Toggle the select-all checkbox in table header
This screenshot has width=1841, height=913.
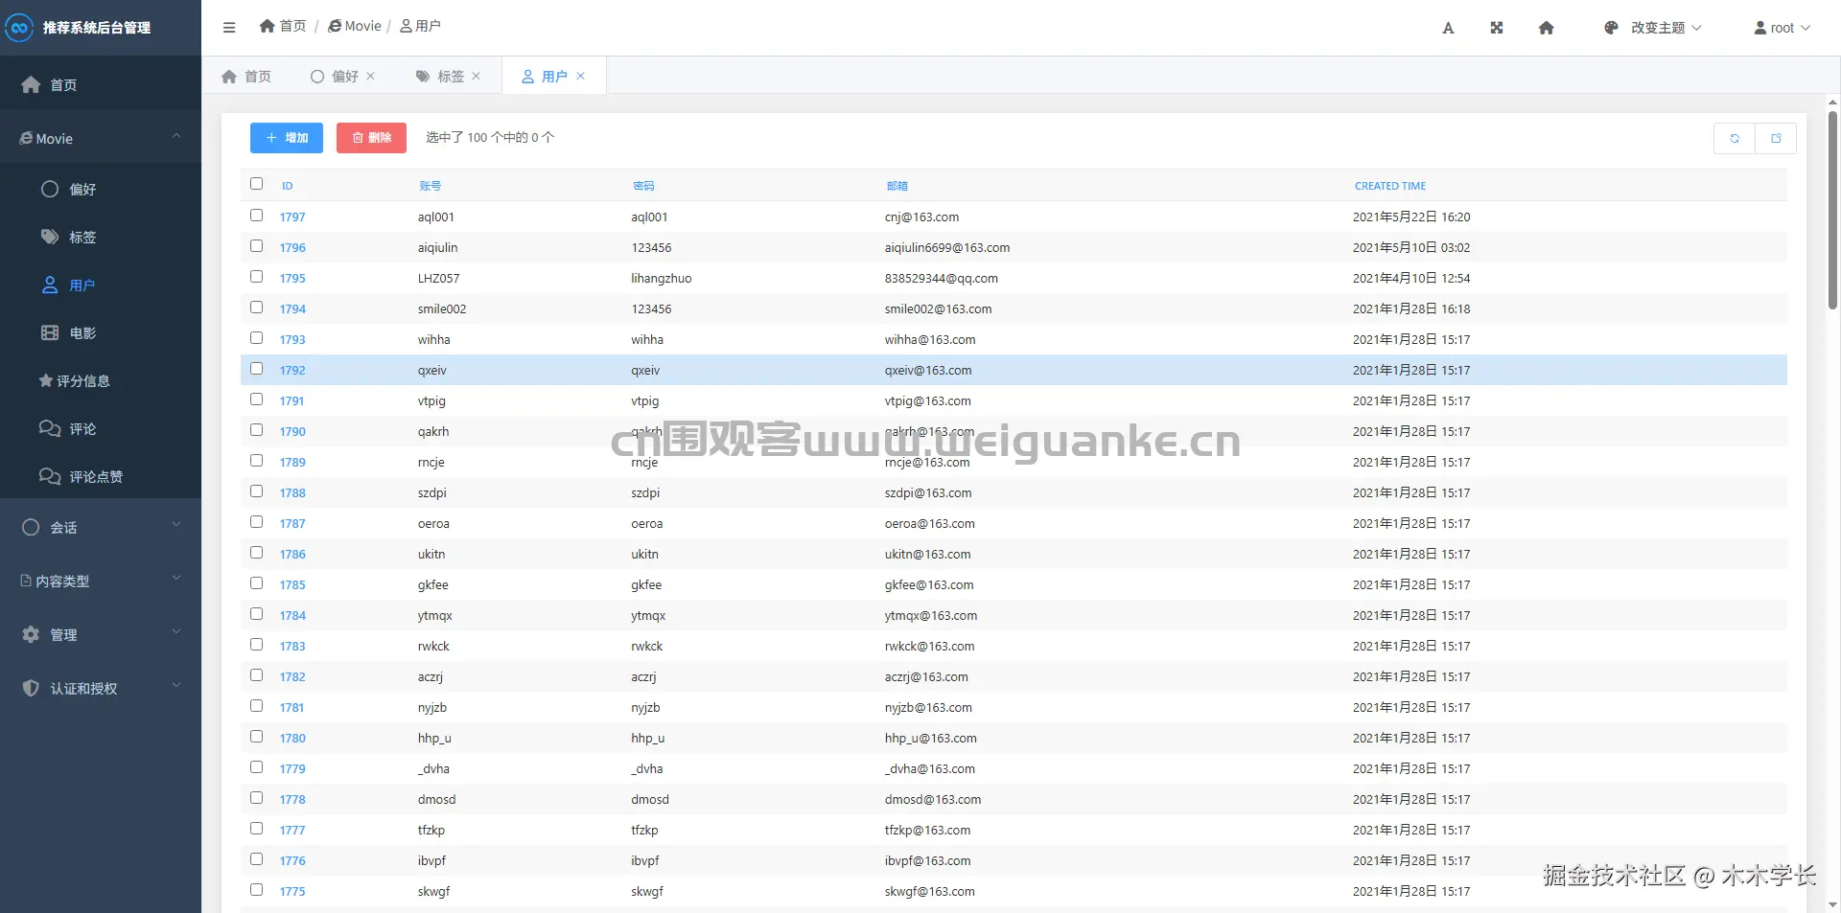[256, 183]
